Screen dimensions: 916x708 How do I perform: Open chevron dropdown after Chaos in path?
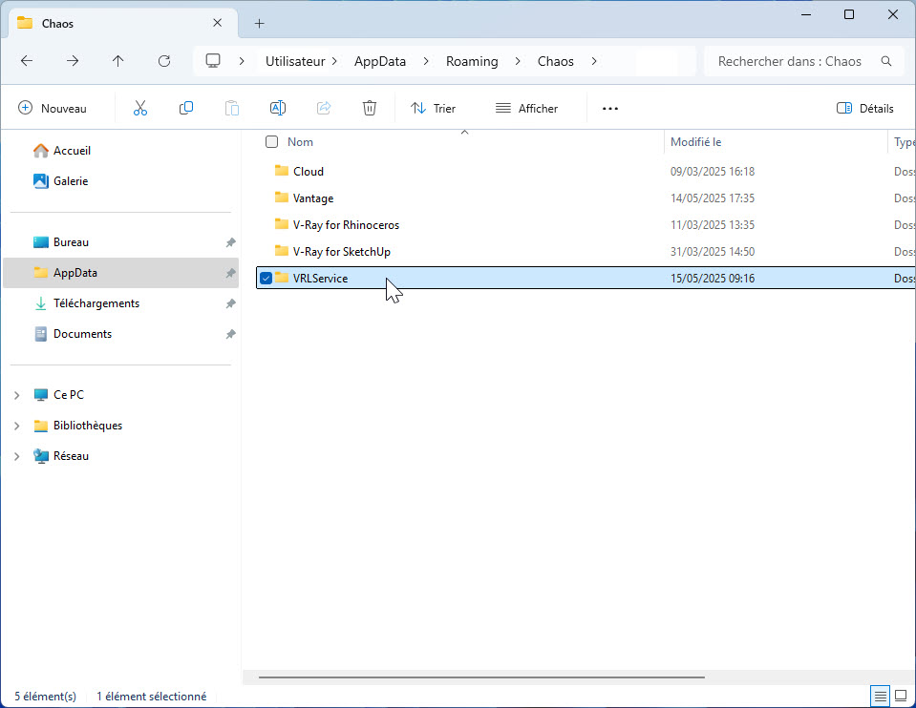pyautogui.click(x=593, y=61)
